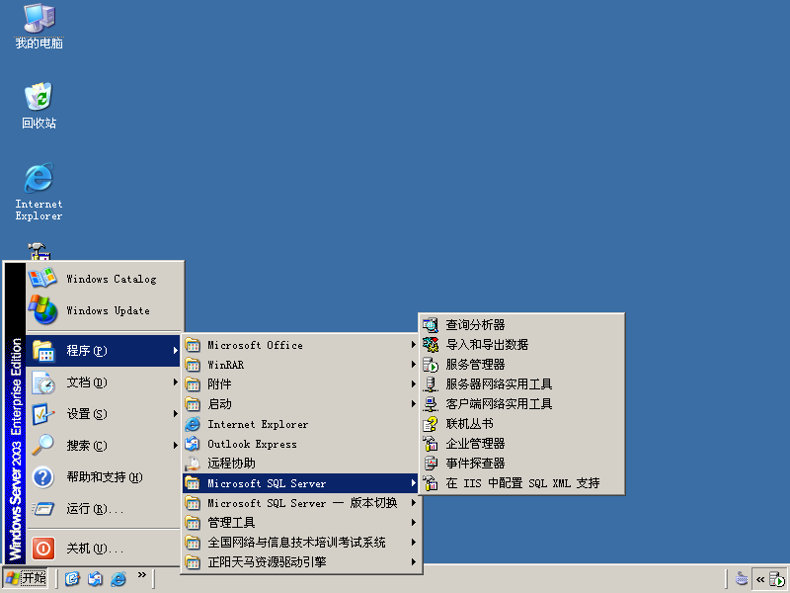Expand the WinRAR submenu arrow

coord(413,365)
